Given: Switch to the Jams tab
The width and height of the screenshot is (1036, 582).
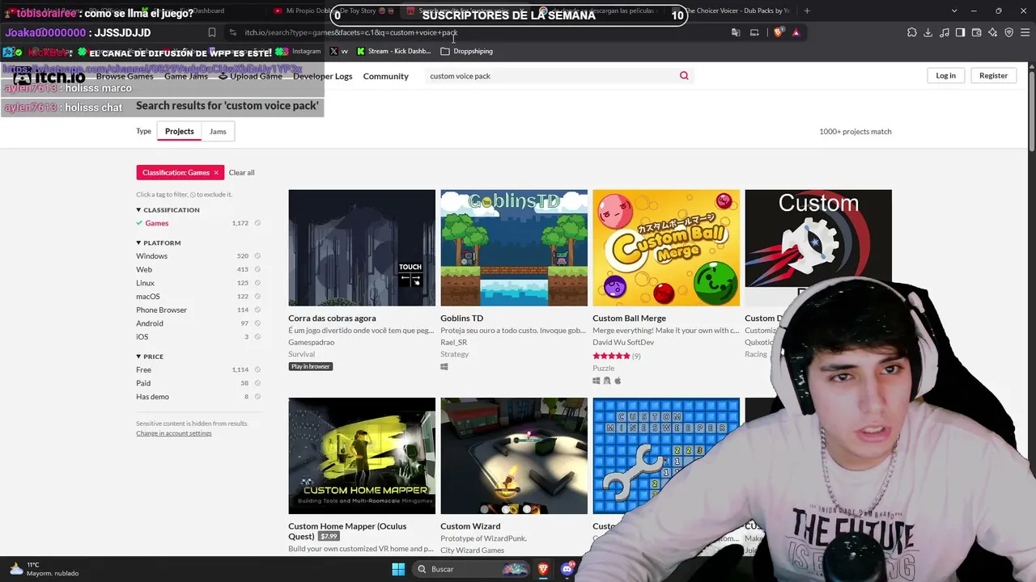Looking at the screenshot, I should tap(218, 131).
